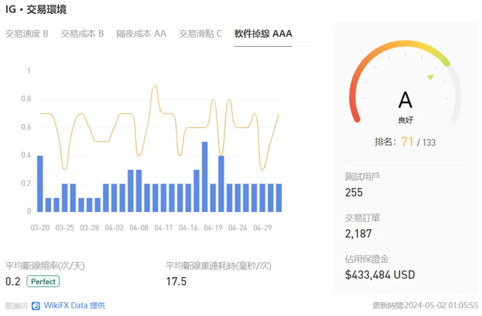Select the 隔夜成本 AA tab
Image resolution: width=482 pixels, height=316 pixels.
141,33
